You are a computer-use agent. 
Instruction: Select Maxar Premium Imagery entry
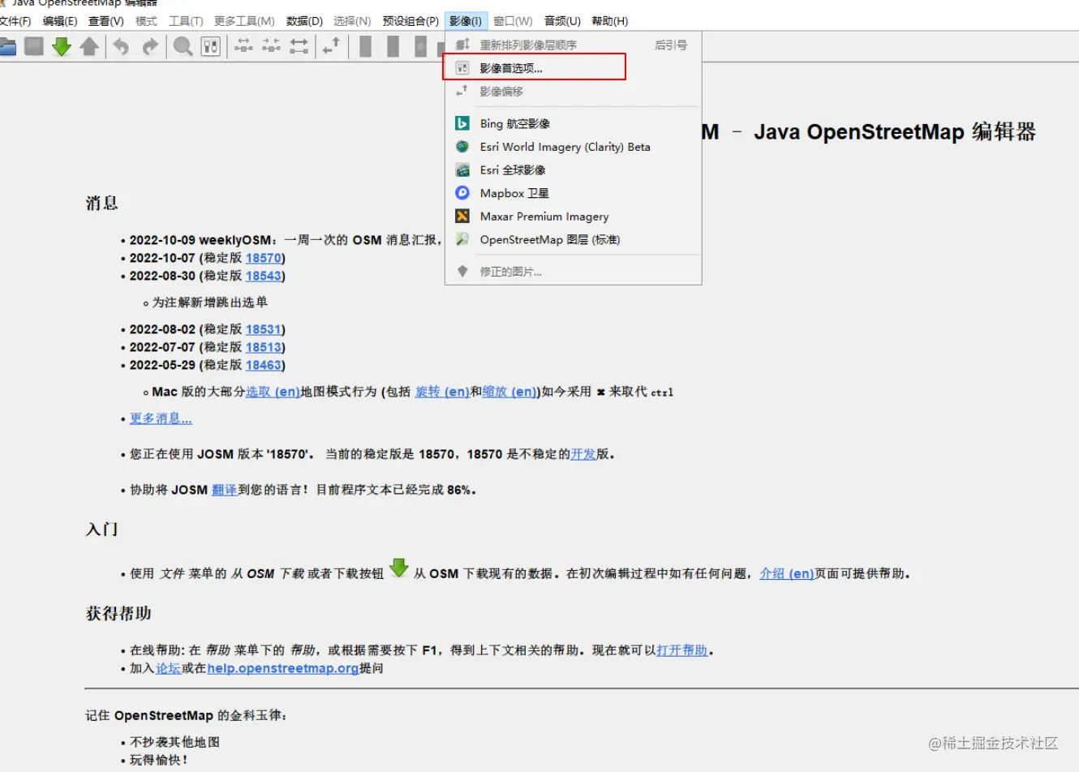click(x=573, y=217)
